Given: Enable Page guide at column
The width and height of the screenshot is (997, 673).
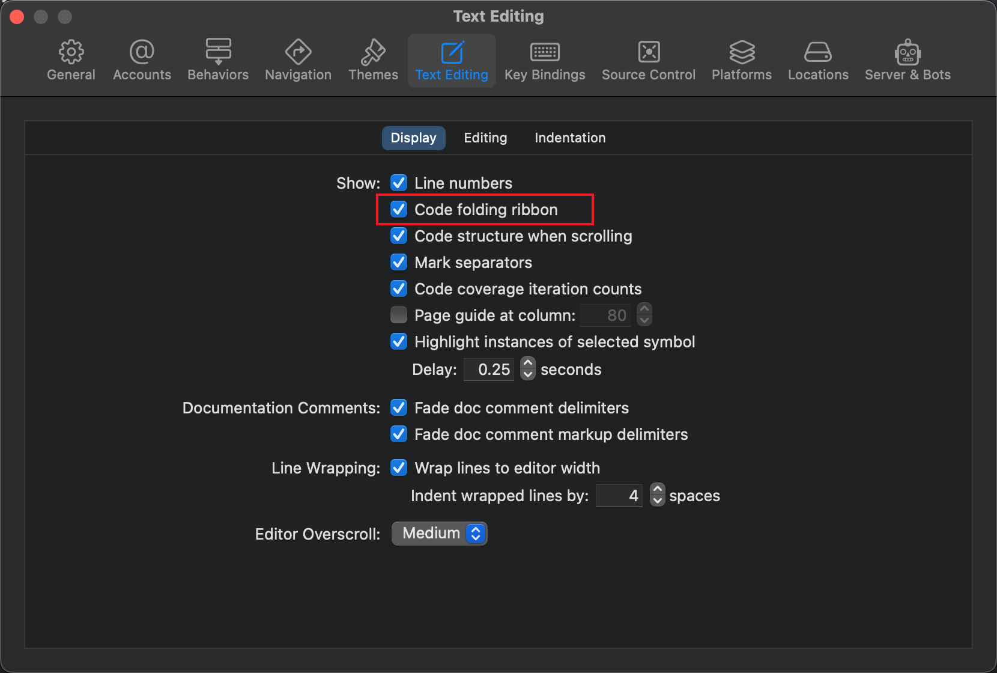Looking at the screenshot, I should (399, 315).
